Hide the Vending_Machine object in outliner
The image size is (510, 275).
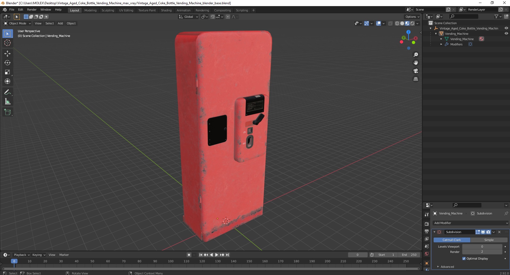506,33
